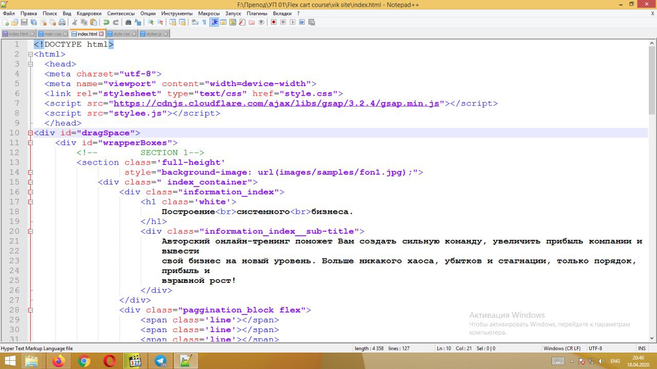Switch to the main.css tab
Screen dimensions: 657x369
(53, 34)
